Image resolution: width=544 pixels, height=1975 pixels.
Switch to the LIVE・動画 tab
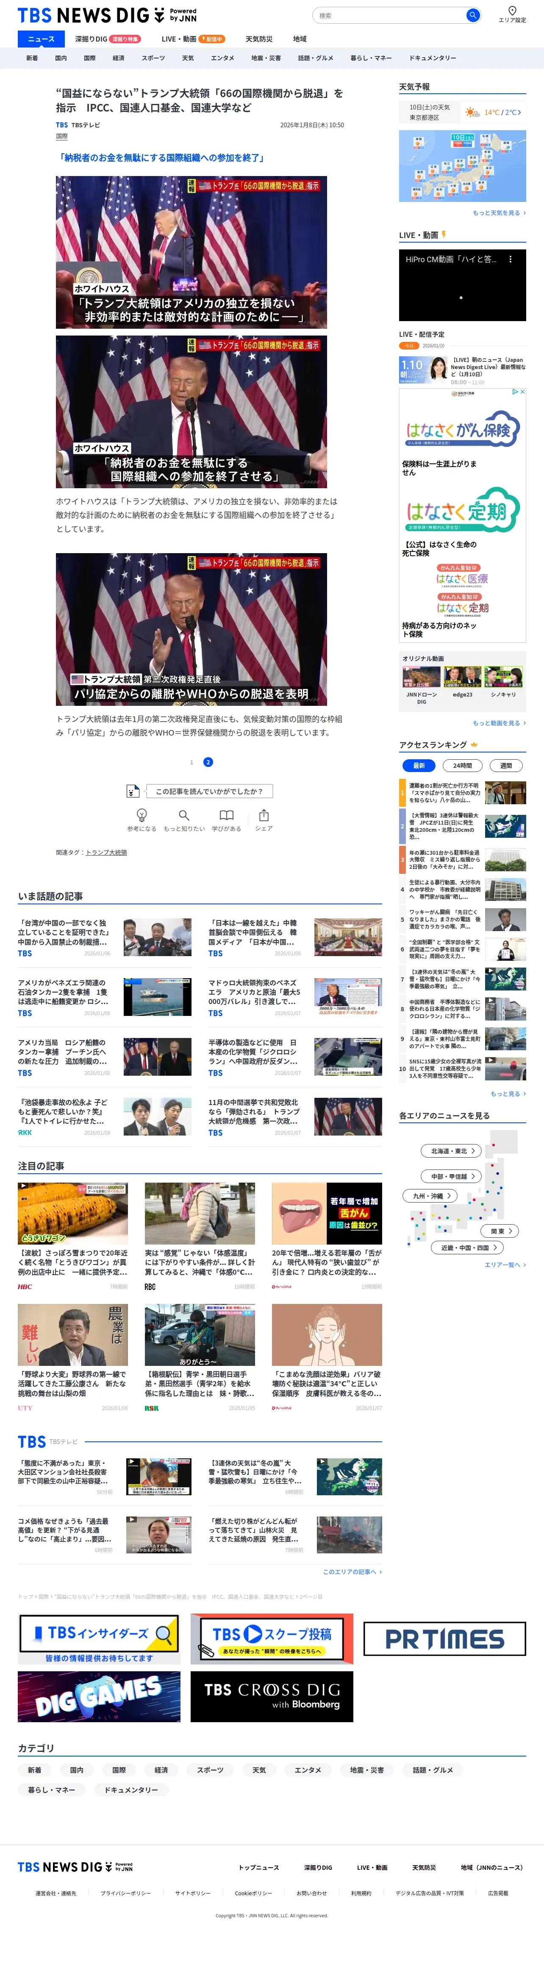193,39
